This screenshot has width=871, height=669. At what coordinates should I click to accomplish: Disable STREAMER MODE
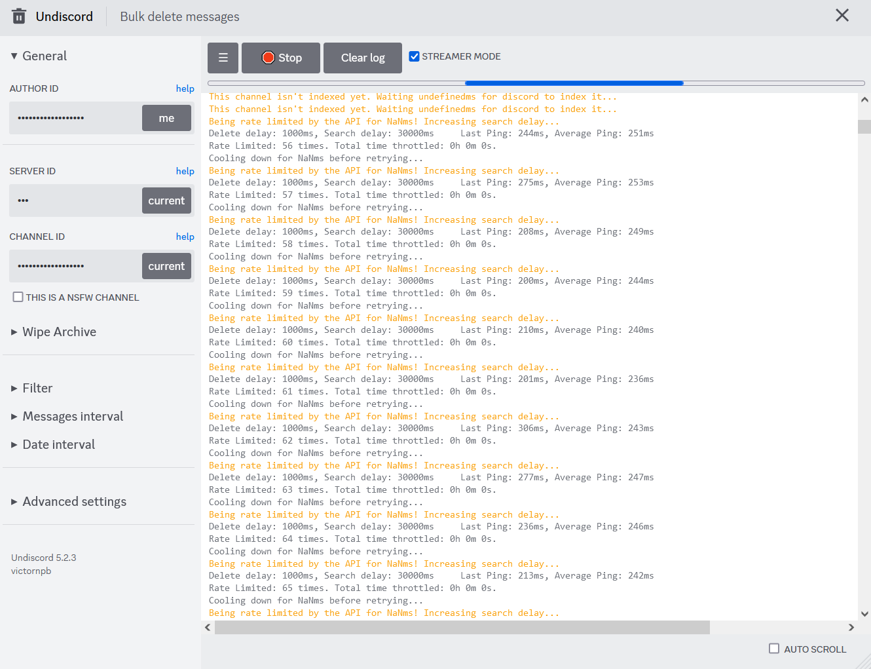pyautogui.click(x=414, y=56)
